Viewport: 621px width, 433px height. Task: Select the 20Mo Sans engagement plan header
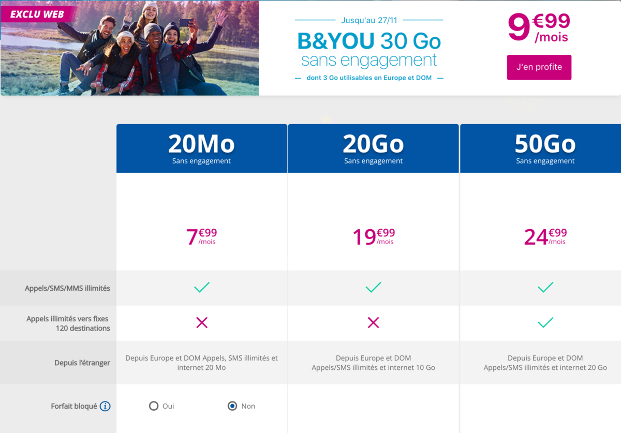[202, 148]
